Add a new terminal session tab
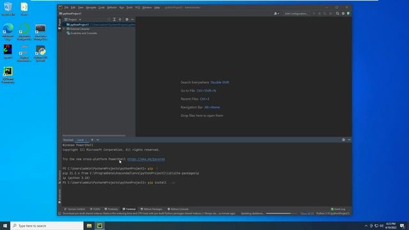Screen dimensions: 409x230 pos(92,140)
